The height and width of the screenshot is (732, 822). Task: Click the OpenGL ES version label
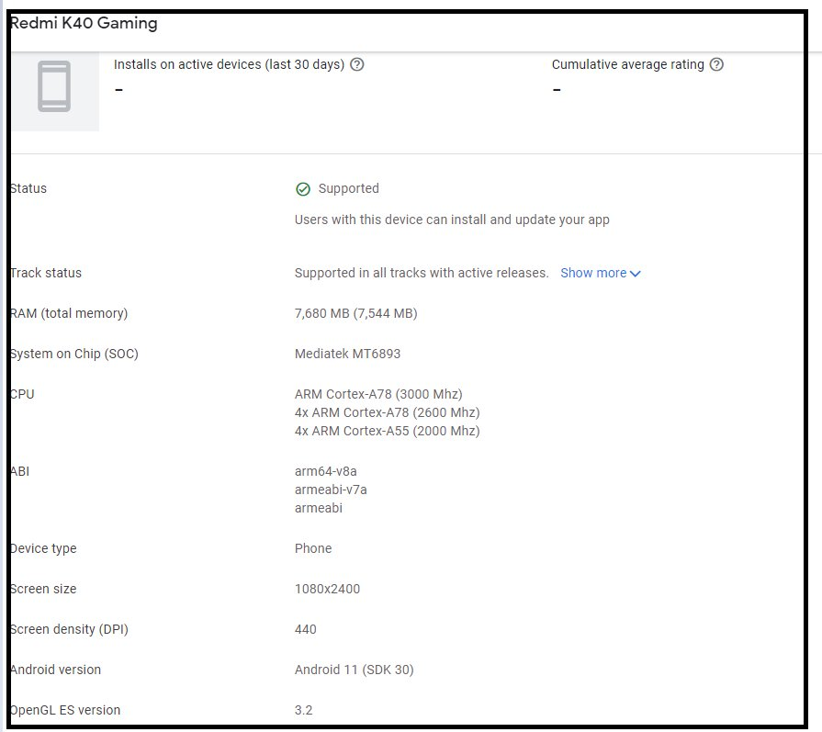click(x=65, y=710)
